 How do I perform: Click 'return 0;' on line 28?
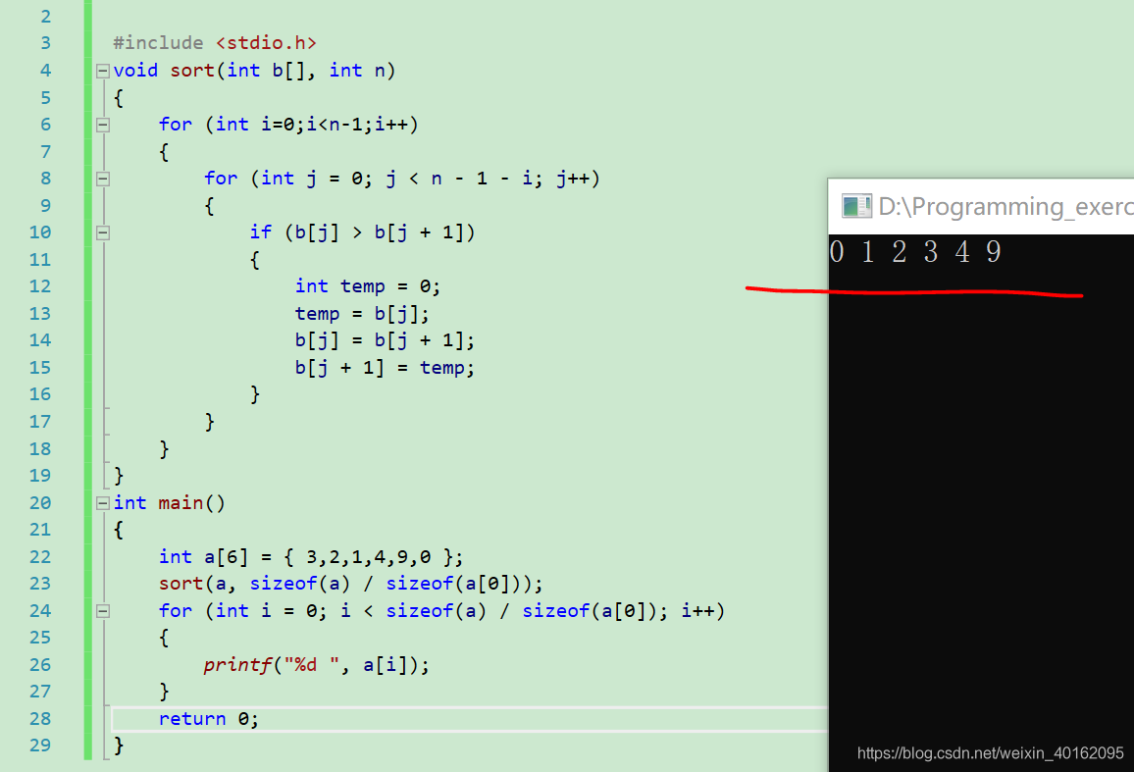pyautogui.click(x=208, y=719)
